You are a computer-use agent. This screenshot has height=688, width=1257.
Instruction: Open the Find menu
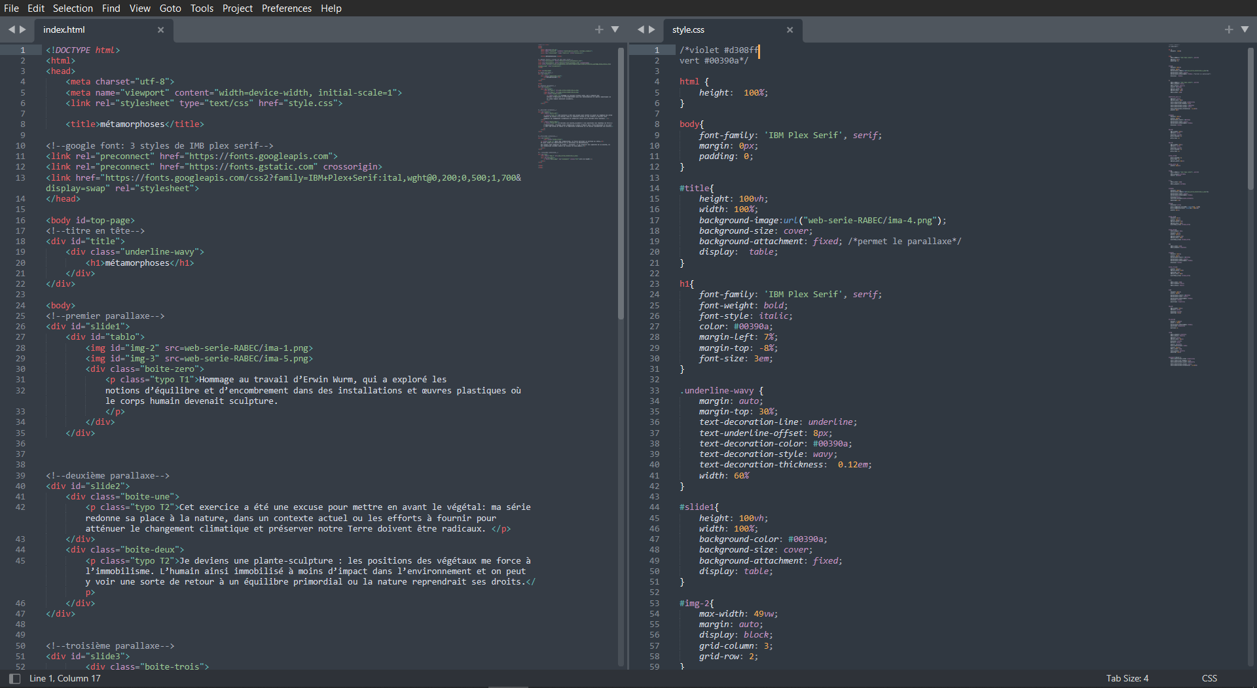coord(111,8)
